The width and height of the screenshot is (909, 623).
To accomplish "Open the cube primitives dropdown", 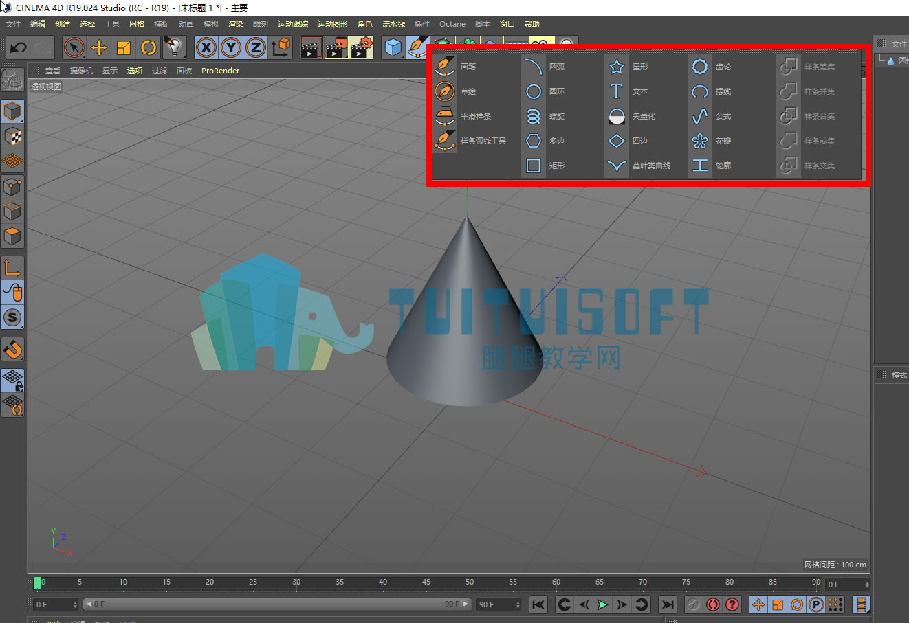I will pyautogui.click(x=393, y=47).
